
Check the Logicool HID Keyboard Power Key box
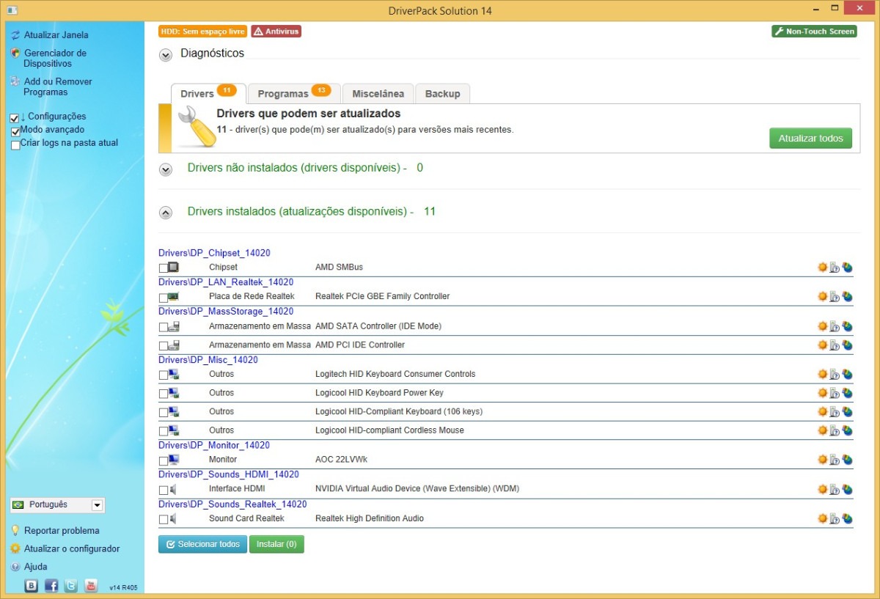(163, 394)
